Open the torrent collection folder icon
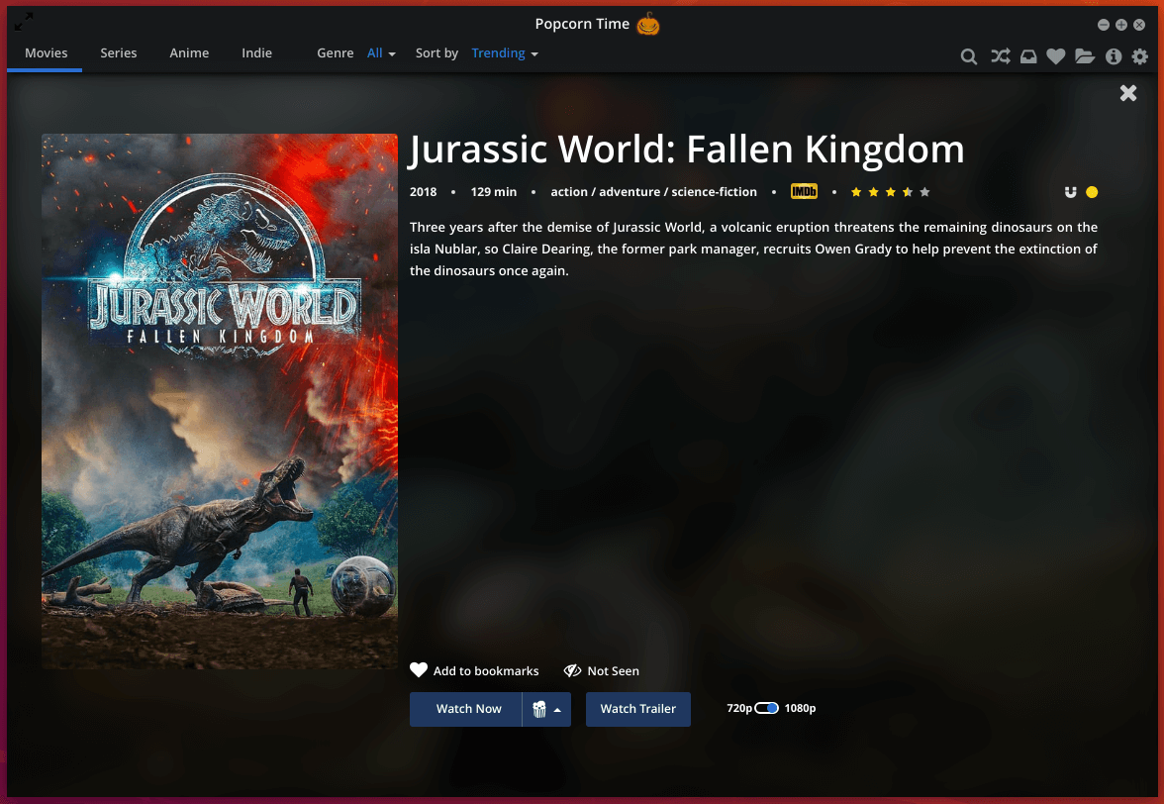Screen dimensions: 1164x804 [1084, 56]
